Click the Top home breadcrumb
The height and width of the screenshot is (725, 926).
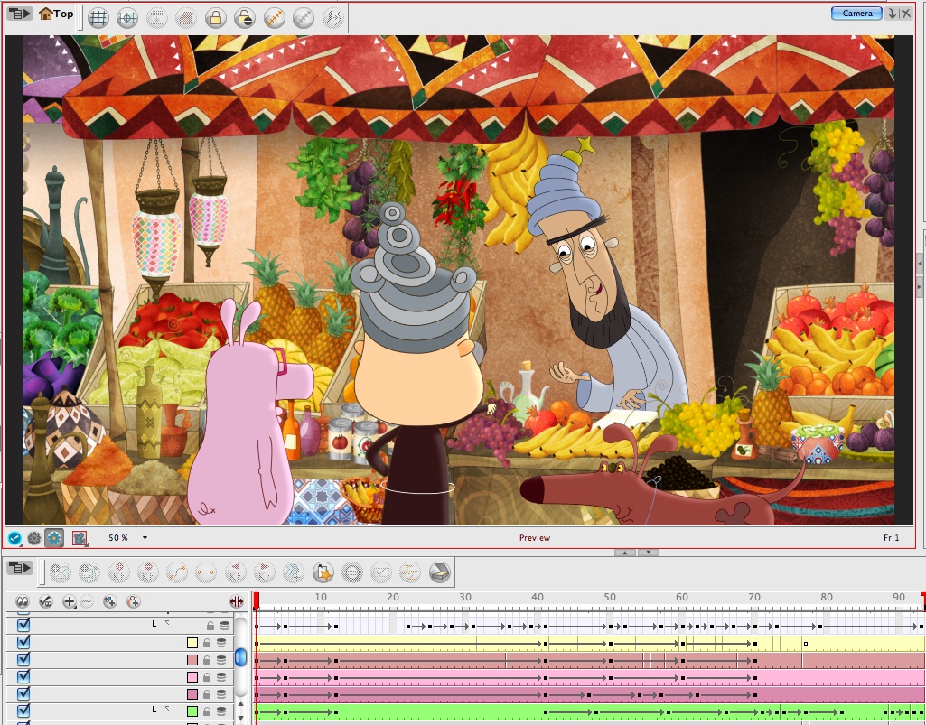[x=56, y=14]
